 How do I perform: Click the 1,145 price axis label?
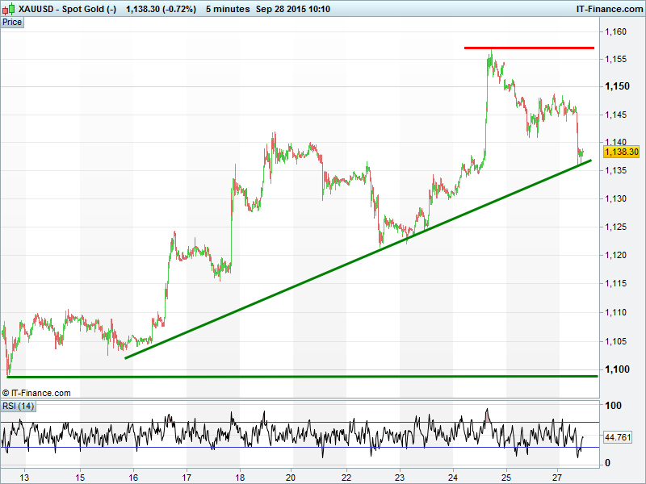pos(615,115)
